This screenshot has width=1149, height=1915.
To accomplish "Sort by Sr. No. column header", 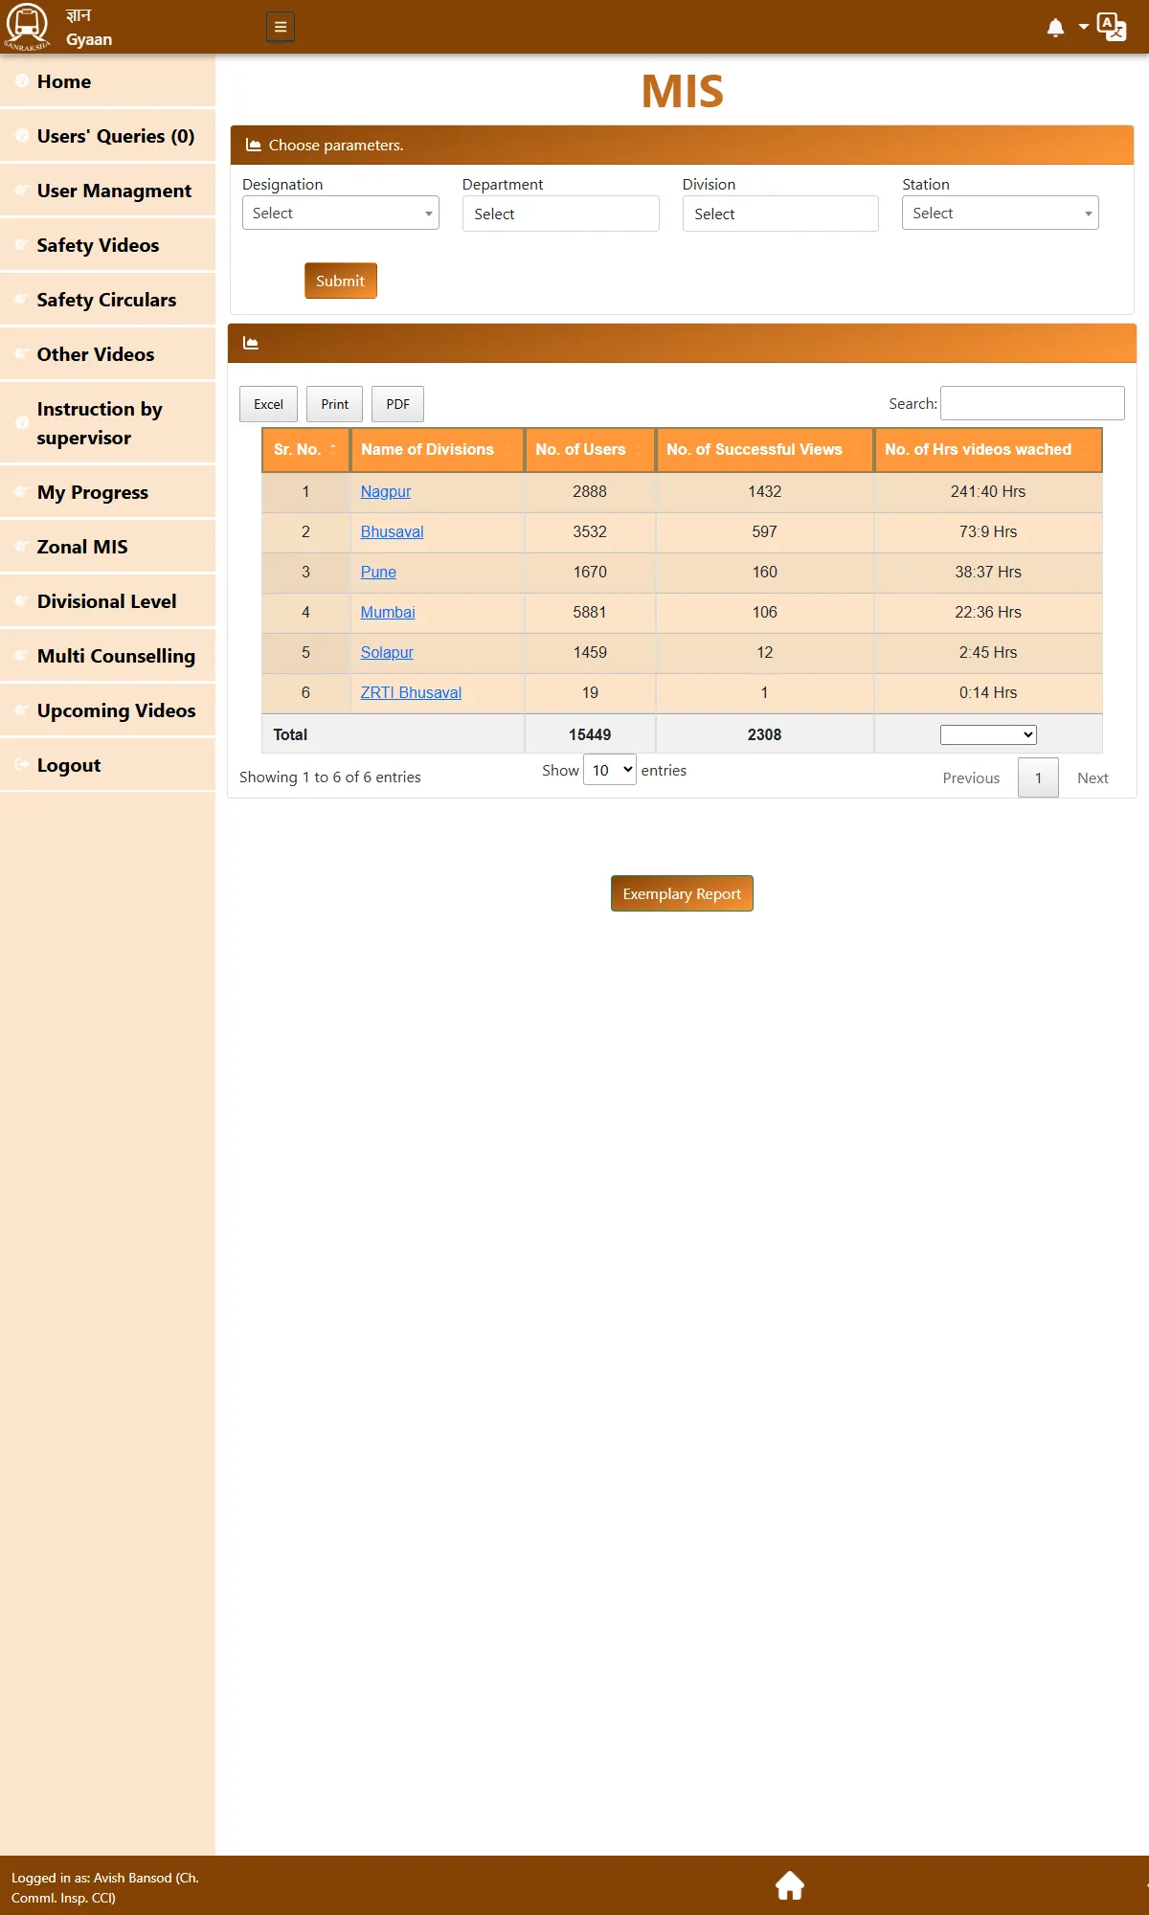I will point(305,450).
